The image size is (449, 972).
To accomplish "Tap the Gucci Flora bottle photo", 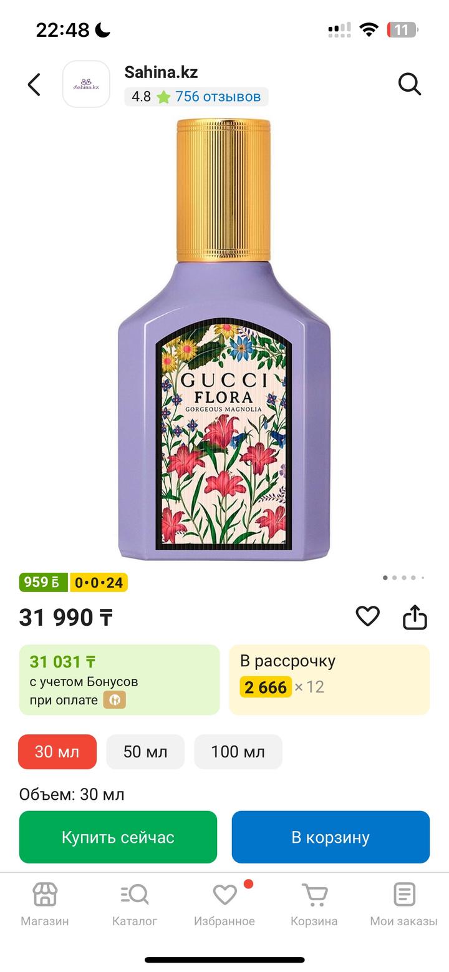I will pos(224,340).
